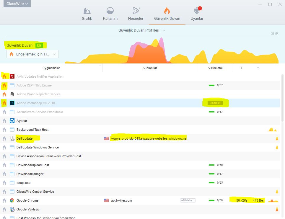Screen dimensions: 285x219
Task: Block GlassWire Control Service flame icon
Action: (x=4, y=192)
